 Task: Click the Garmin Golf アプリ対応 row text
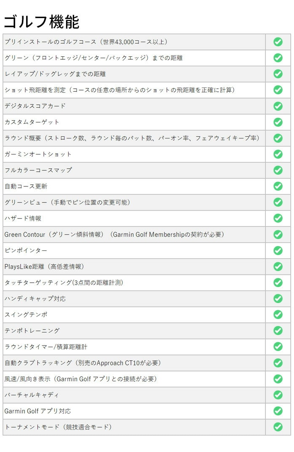pos(37,411)
